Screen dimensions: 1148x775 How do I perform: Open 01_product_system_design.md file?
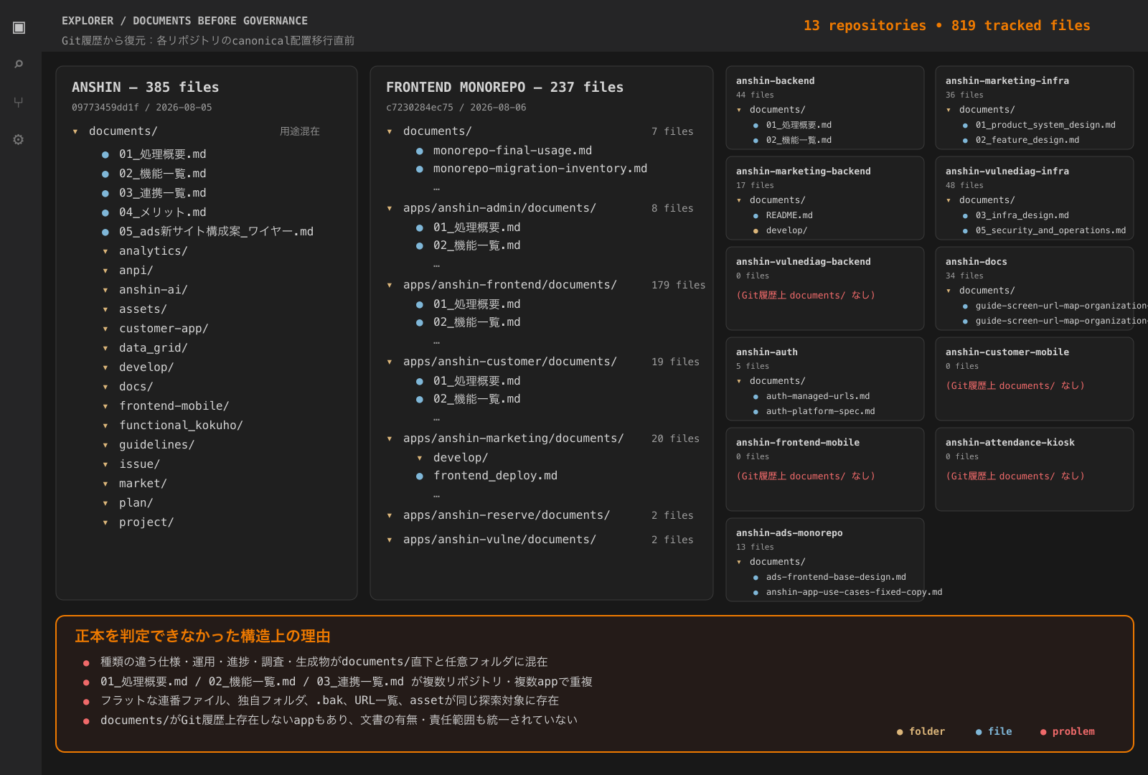click(1045, 125)
